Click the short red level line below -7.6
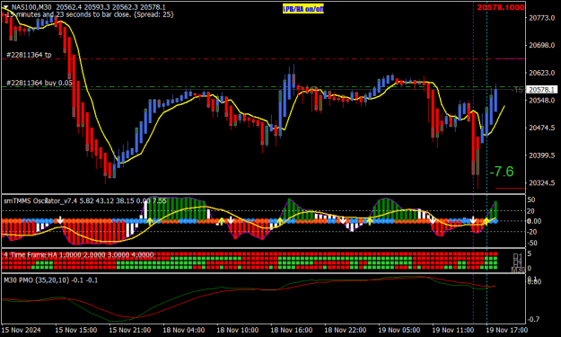Screen dimensions: 561x337 click(510, 188)
